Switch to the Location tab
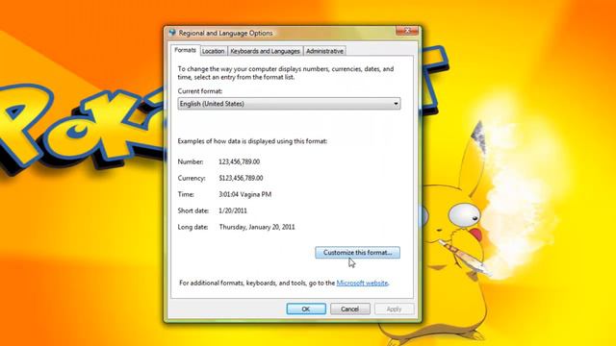Viewport: 616px width, 346px height. (x=214, y=51)
